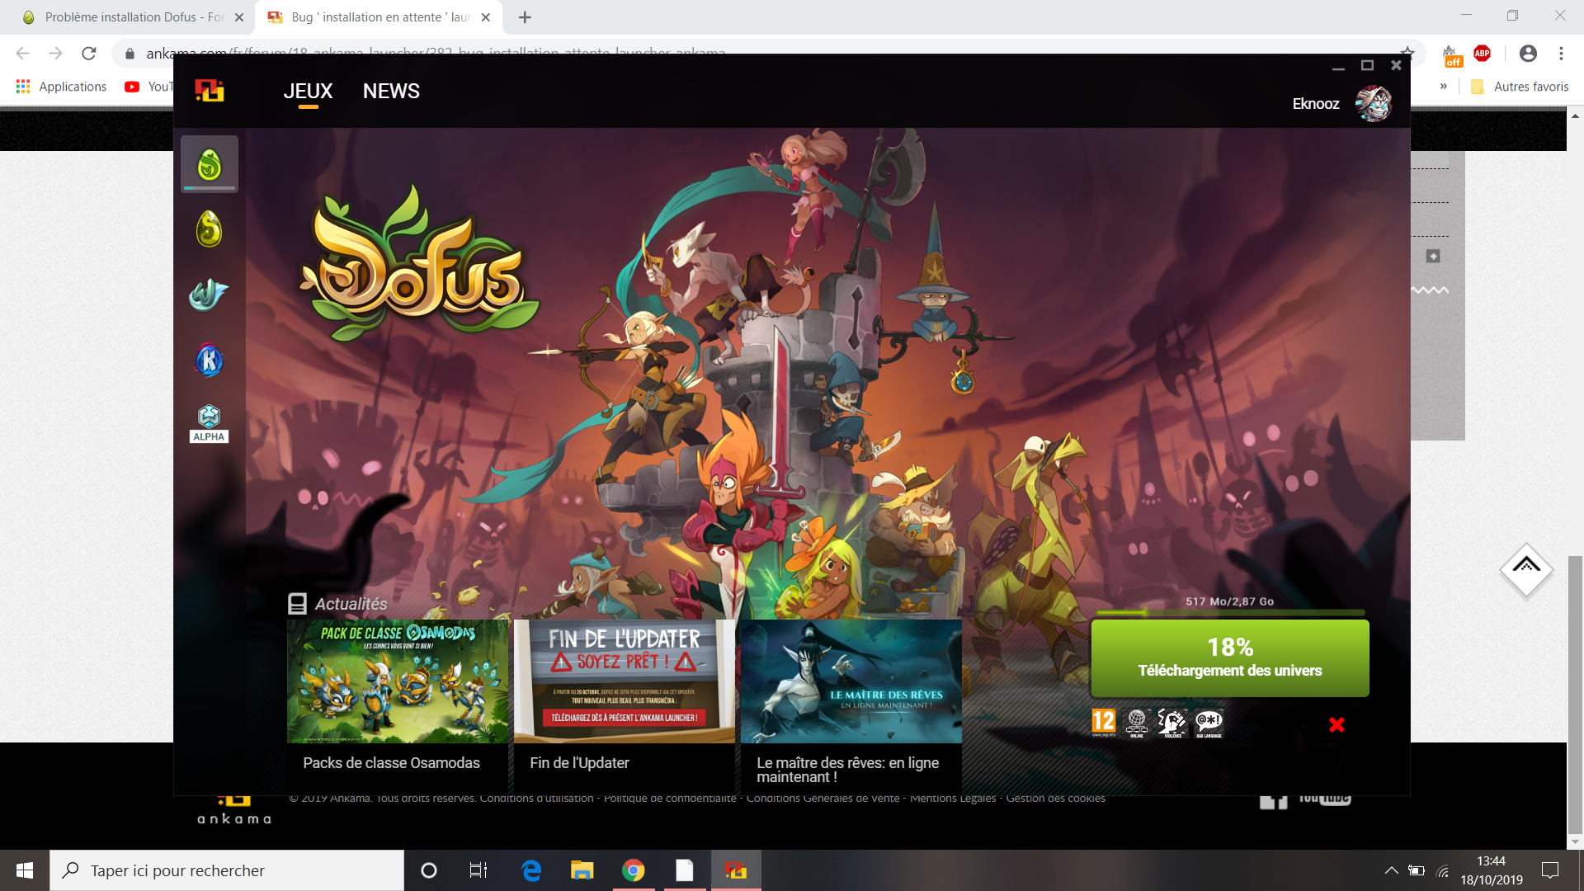Open Ankama Launcher from taskbar

(736, 870)
